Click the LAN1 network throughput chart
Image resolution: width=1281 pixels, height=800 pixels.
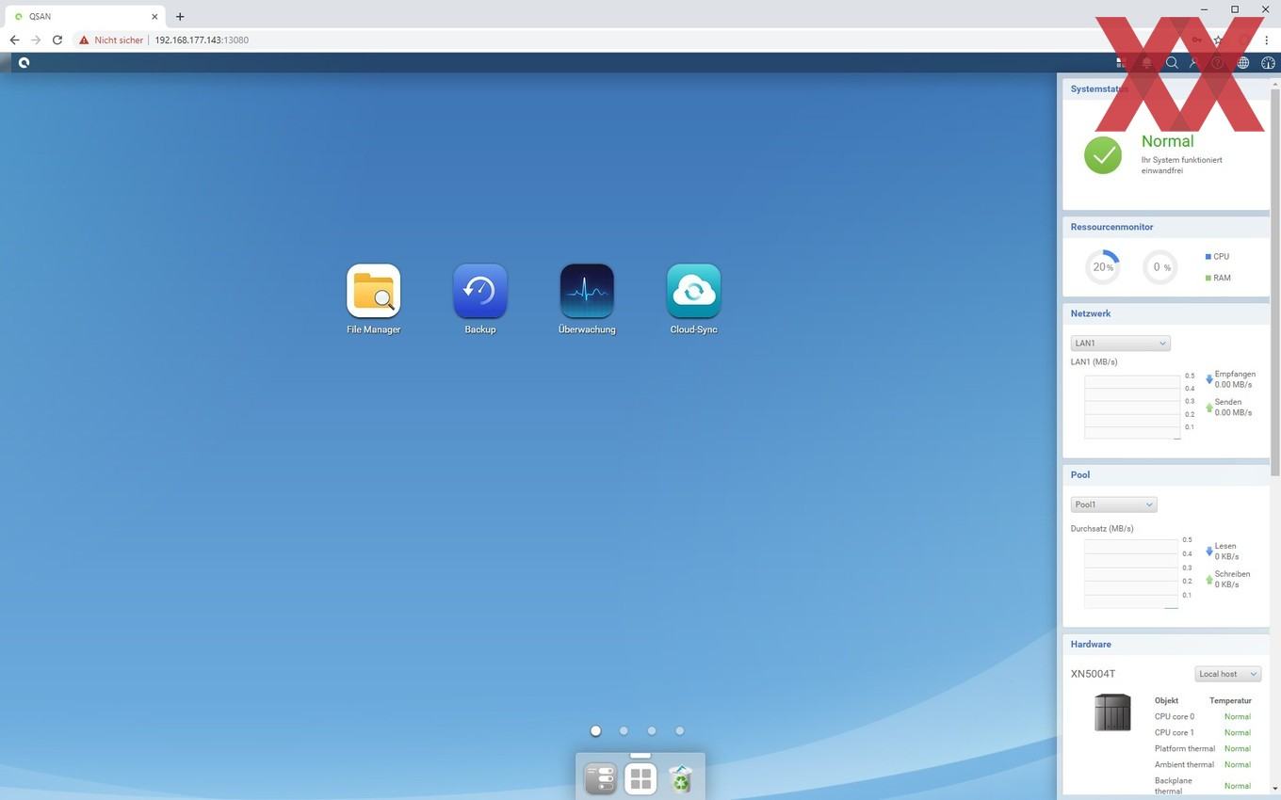(1132, 407)
